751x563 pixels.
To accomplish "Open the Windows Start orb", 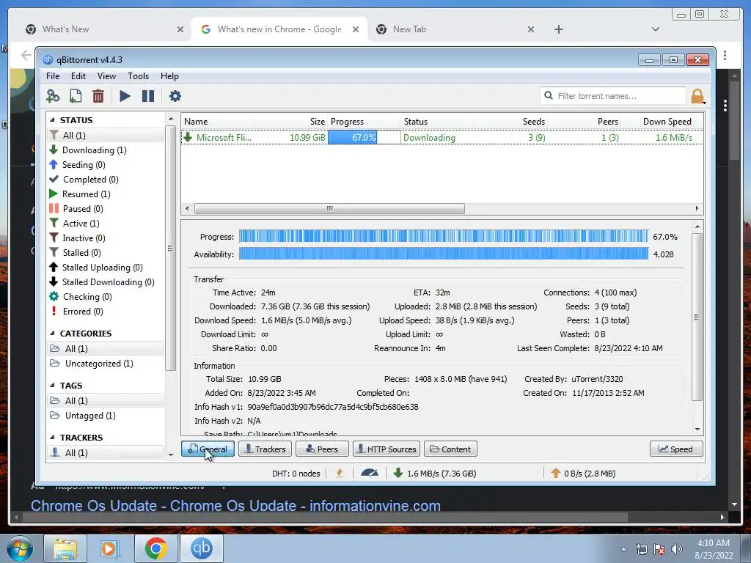I will coord(20,548).
